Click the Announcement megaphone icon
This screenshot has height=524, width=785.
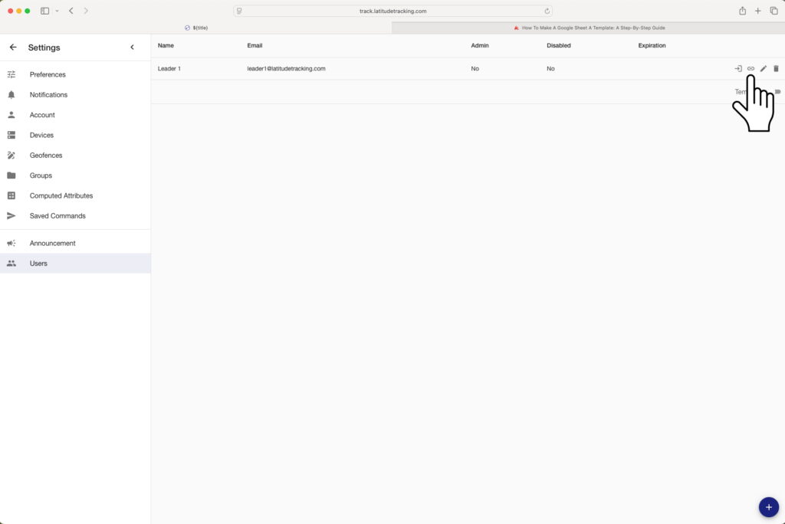(11, 243)
